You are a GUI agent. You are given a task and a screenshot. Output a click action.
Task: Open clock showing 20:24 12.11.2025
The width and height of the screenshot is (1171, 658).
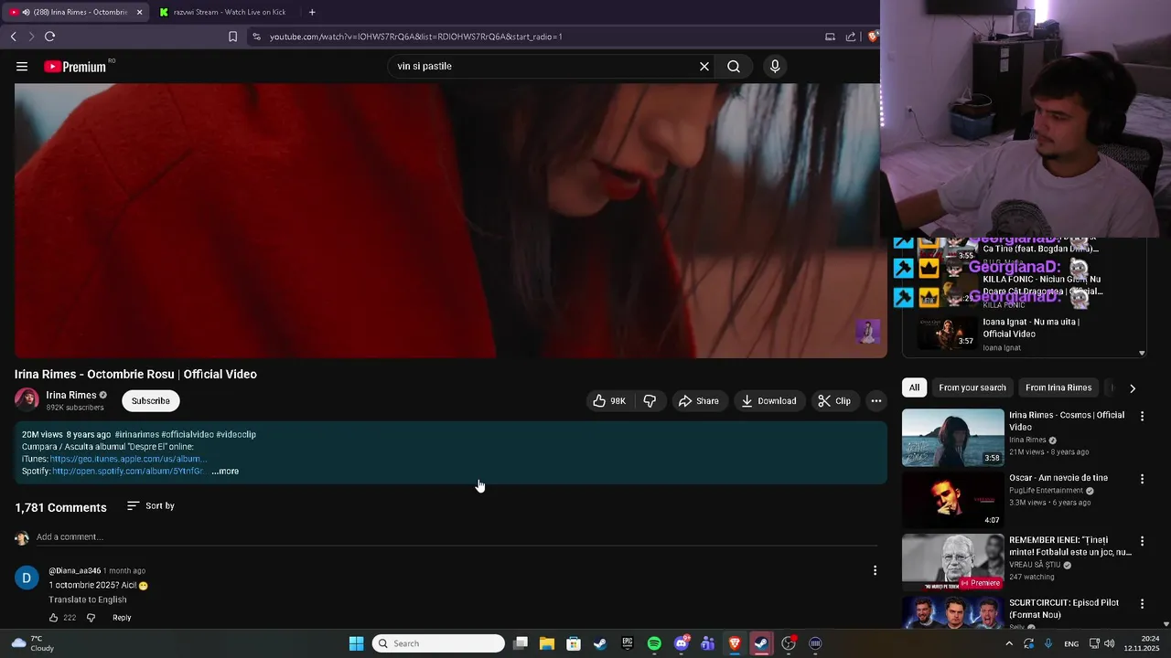click(x=1143, y=643)
